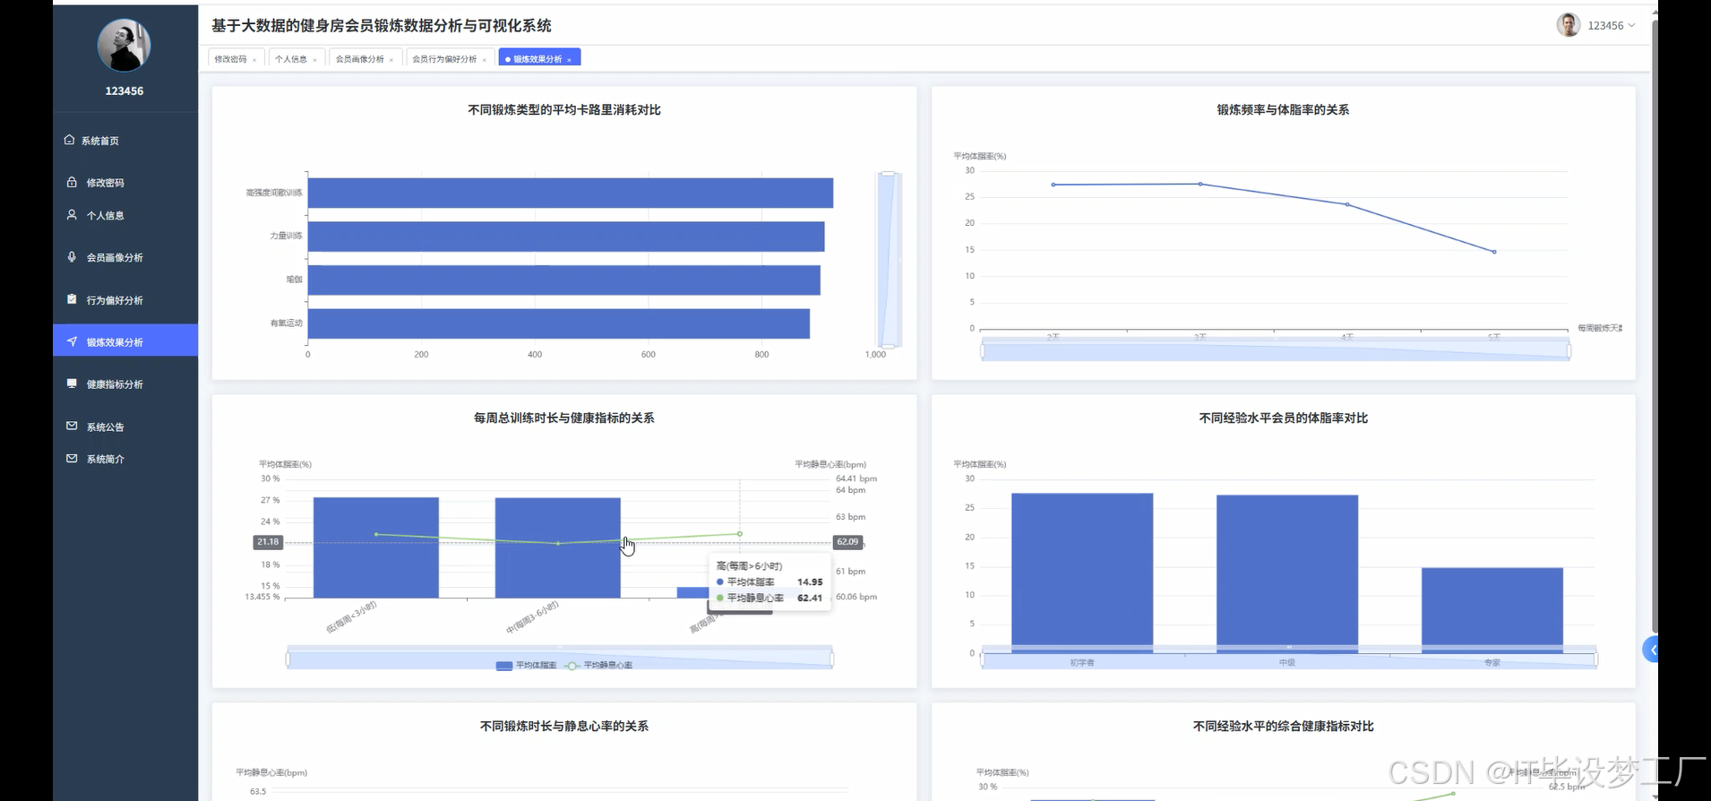
Task: Click the home icon beside 系统首页
Action: coord(69,140)
